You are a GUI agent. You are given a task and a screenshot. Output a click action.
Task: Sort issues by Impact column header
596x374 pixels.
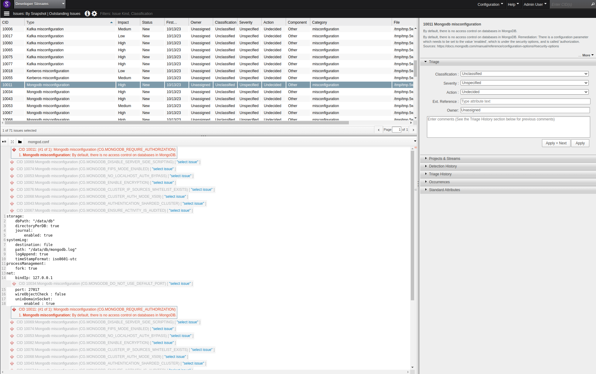(128, 22)
